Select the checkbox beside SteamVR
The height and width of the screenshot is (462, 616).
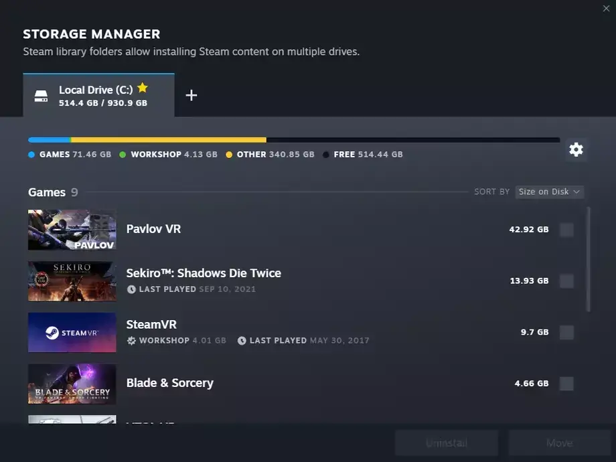(x=566, y=332)
